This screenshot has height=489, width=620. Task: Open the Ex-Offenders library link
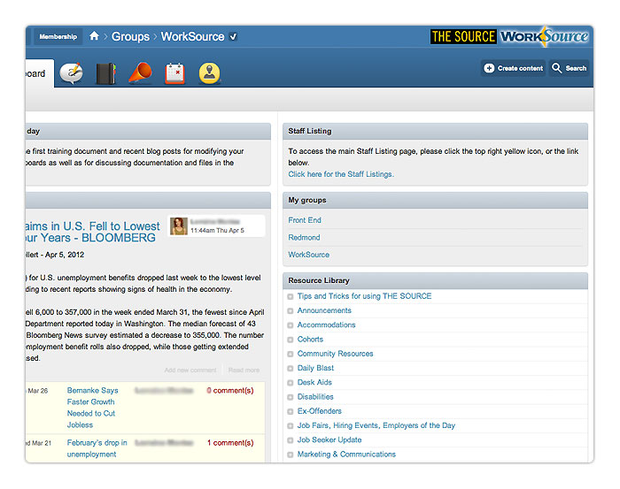coord(320,411)
